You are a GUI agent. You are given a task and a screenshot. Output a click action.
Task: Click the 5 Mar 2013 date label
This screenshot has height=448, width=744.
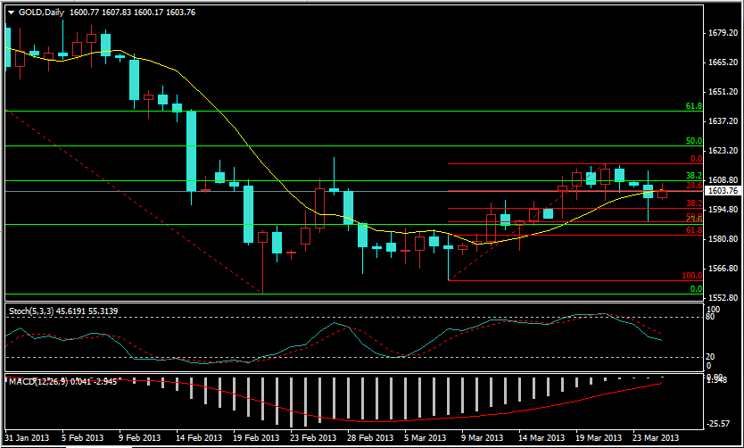[426, 437]
